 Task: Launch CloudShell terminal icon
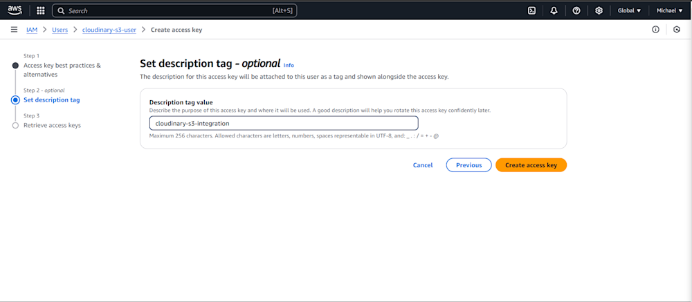click(531, 10)
